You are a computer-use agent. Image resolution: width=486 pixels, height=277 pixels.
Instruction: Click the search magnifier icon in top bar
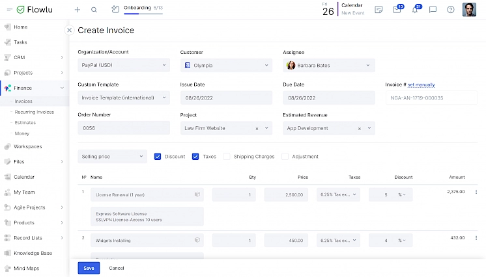94,10
